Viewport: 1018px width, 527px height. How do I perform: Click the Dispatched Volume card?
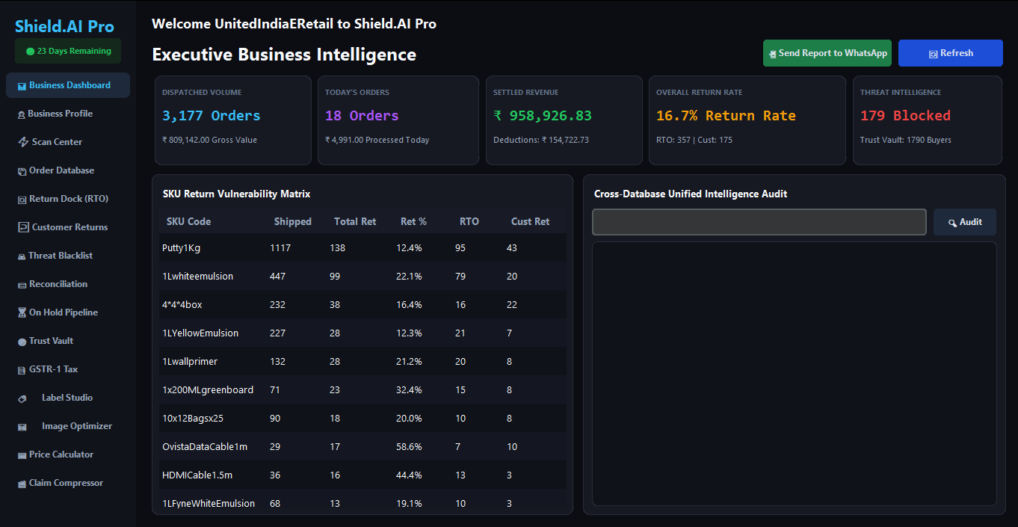[233, 120]
